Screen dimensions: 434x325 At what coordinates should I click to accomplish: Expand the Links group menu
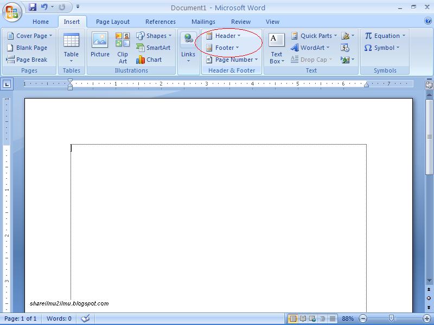coord(188,48)
